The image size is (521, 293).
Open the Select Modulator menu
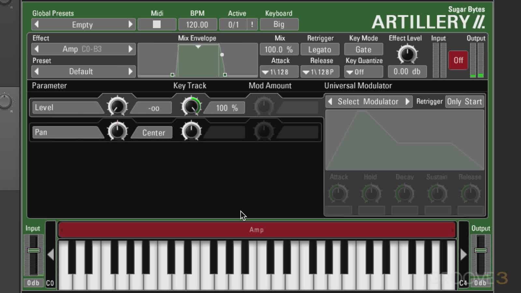point(368,102)
